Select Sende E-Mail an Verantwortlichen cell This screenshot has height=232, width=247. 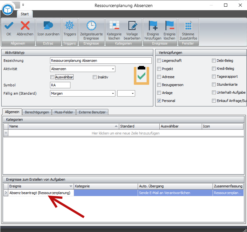[x=175, y=193]
